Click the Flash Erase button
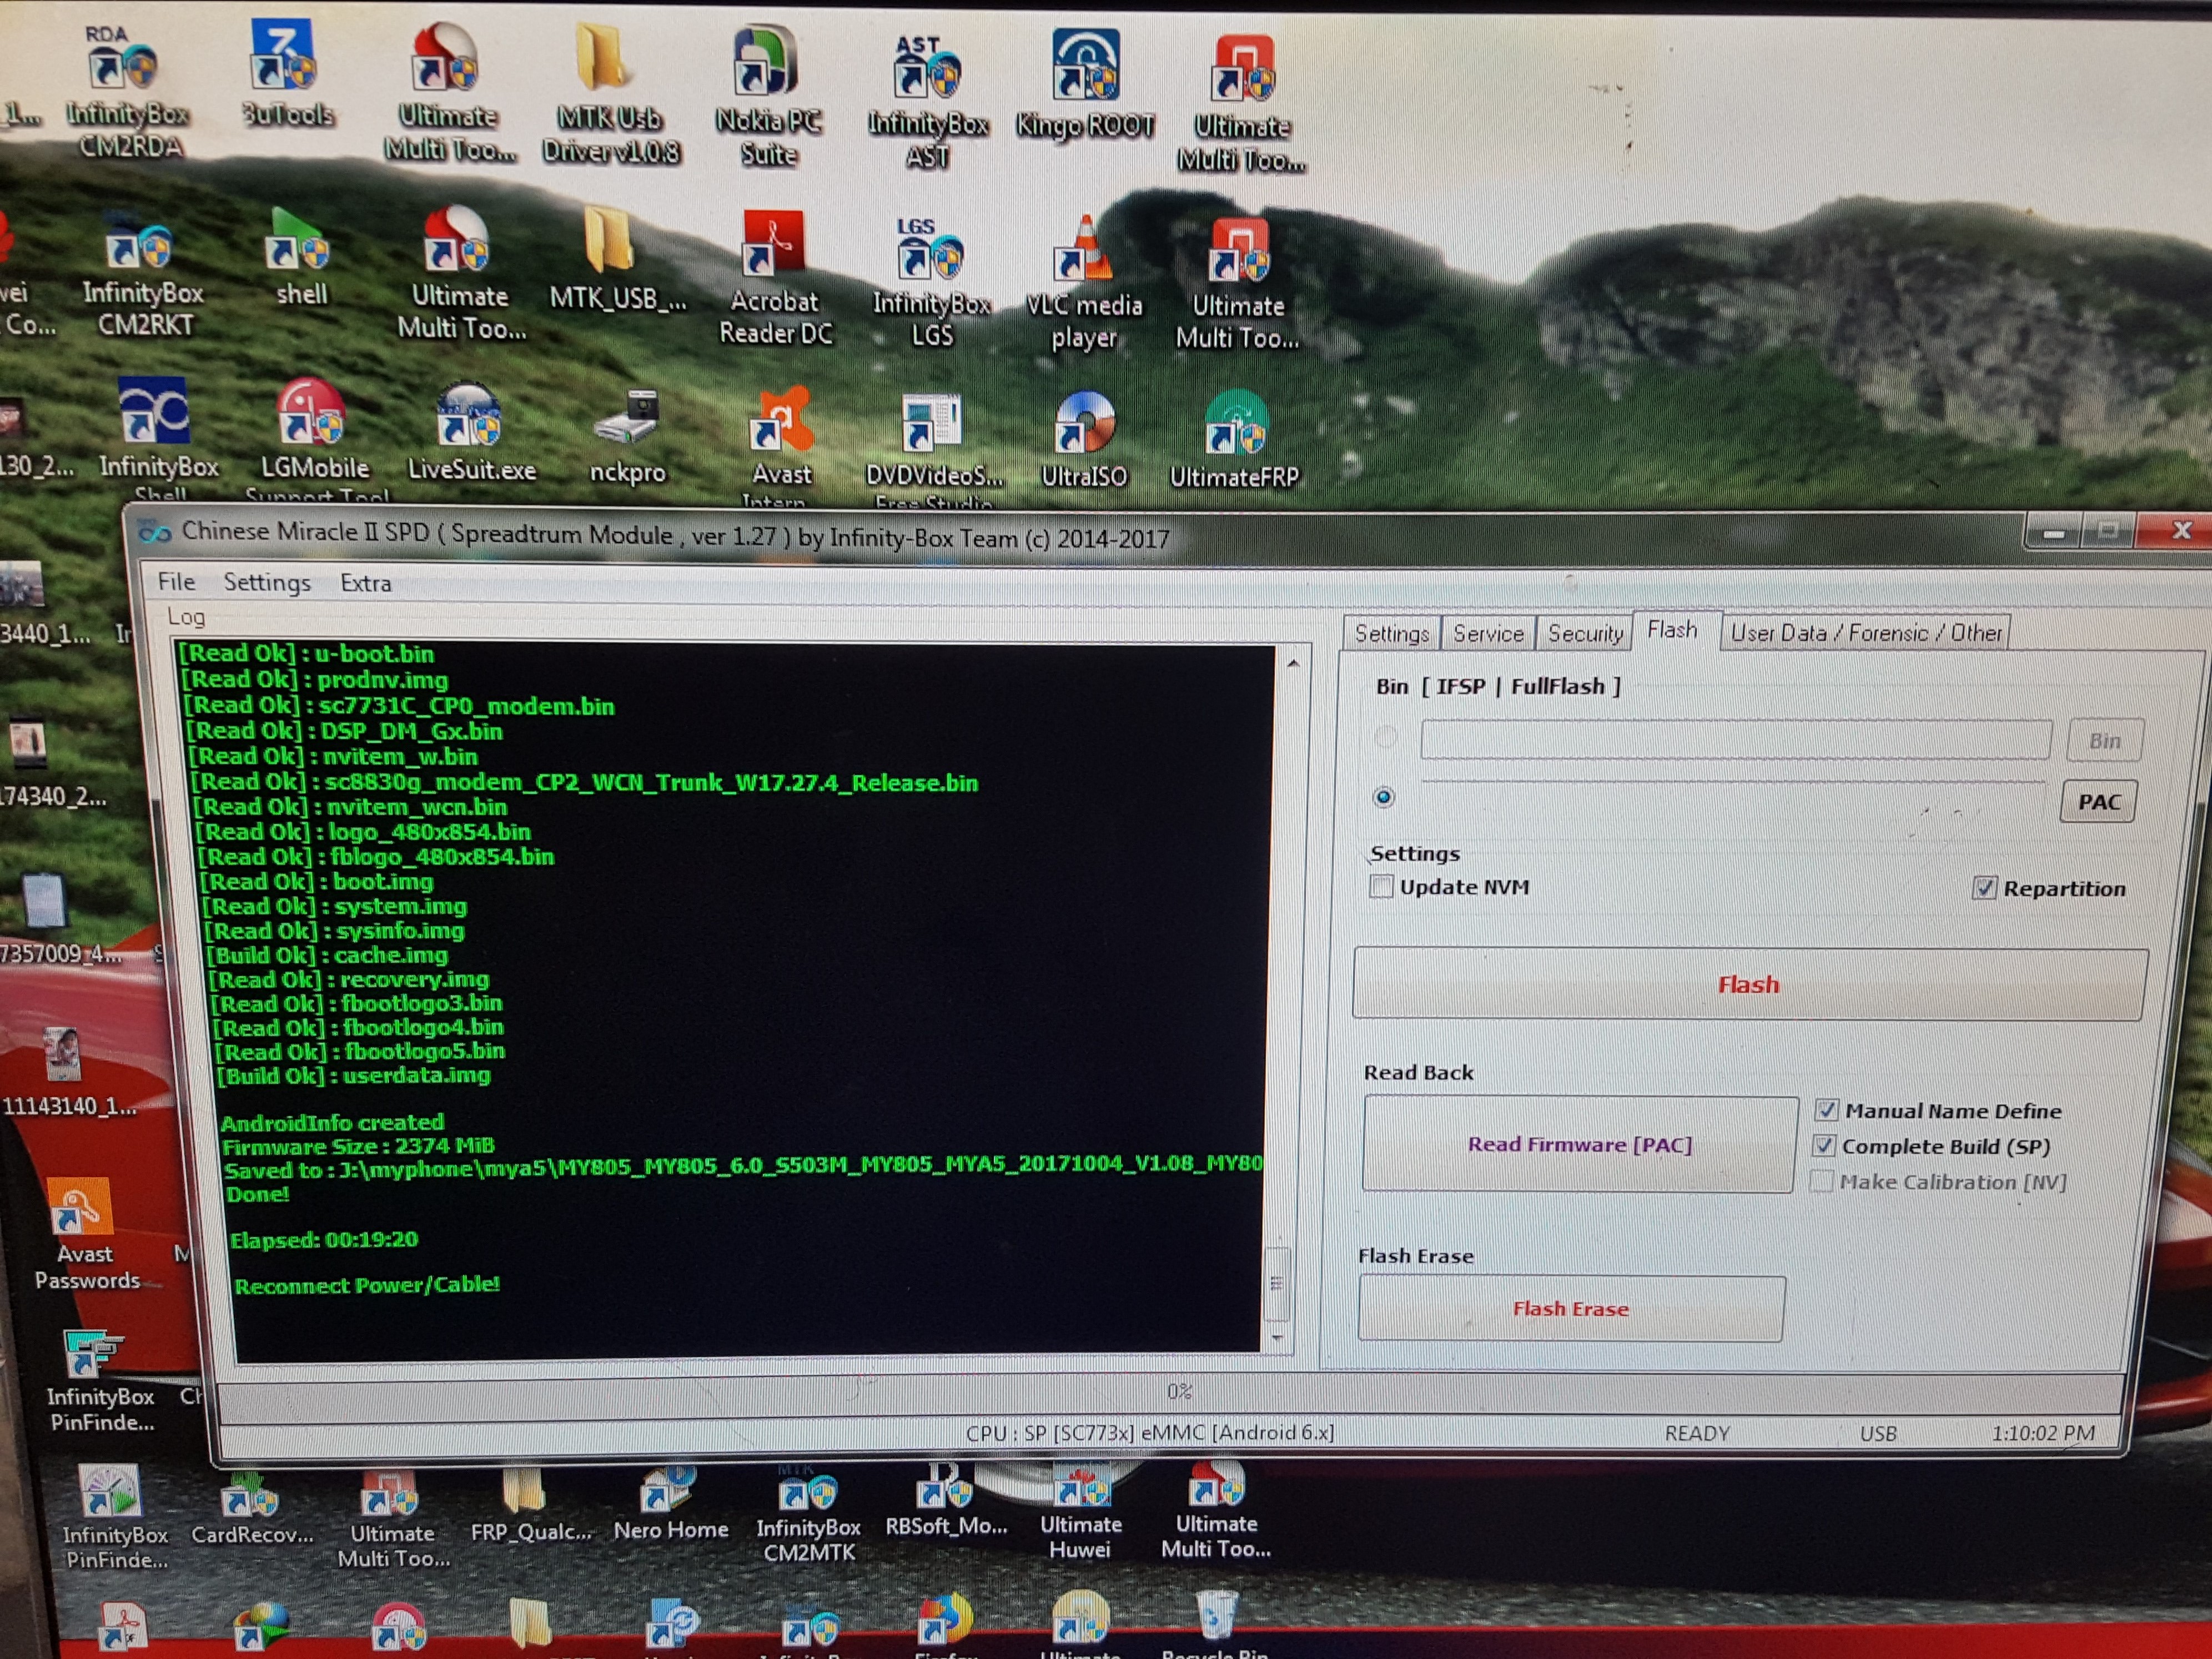This screenshot has width=2212, height=1659. [x=1571, y=1309]
